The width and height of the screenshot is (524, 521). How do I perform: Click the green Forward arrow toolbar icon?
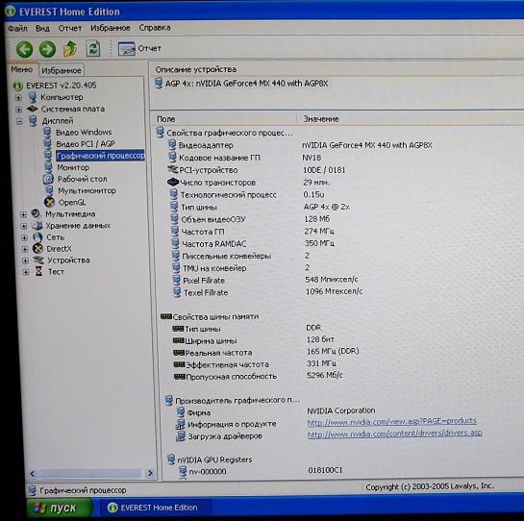pyautogui.click(x=47, y=49)
